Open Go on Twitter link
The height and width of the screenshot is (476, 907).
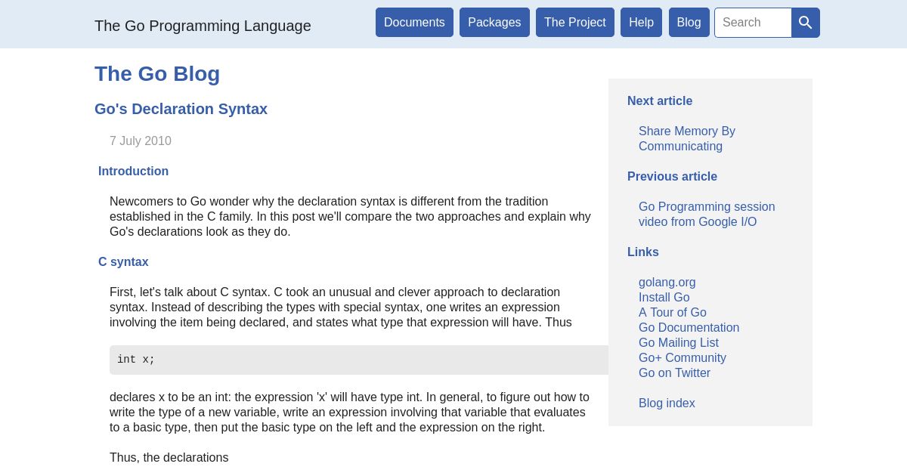[x=674, y=373]
